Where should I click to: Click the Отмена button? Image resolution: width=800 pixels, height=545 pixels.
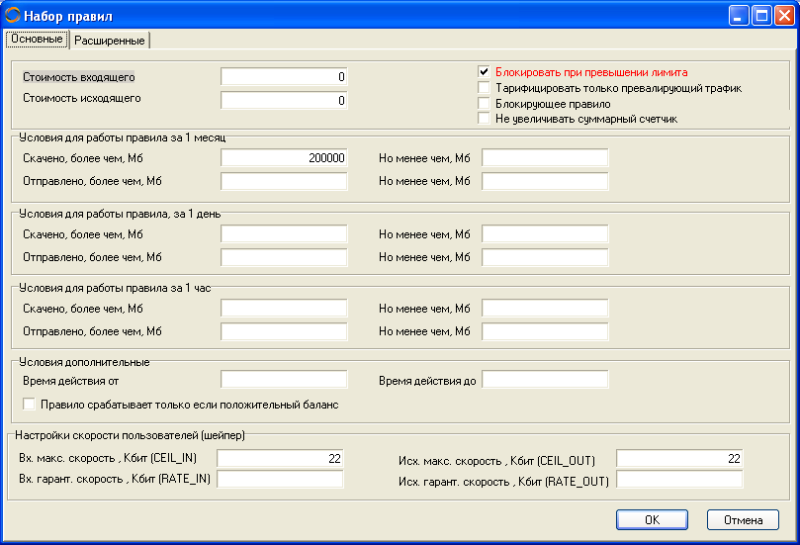[742, 519]
